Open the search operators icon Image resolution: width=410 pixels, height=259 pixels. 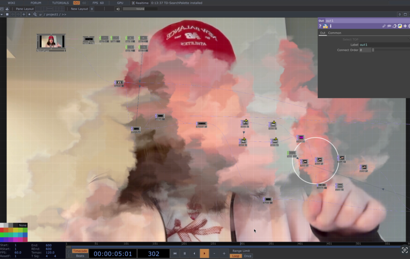tap(35, 14)
